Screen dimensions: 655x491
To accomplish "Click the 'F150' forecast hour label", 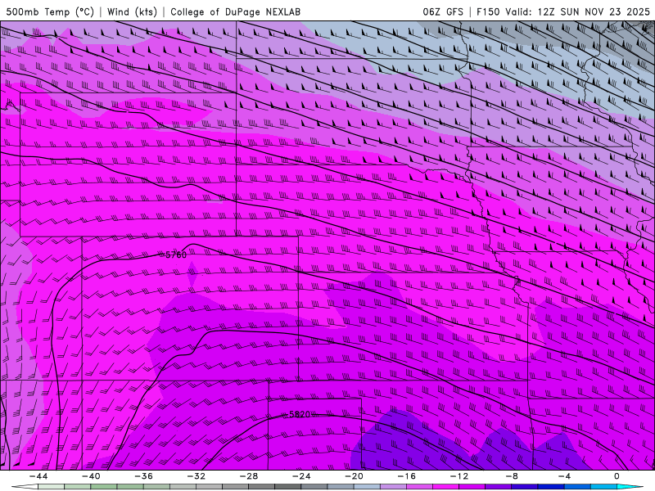I will tap(488, 11).
